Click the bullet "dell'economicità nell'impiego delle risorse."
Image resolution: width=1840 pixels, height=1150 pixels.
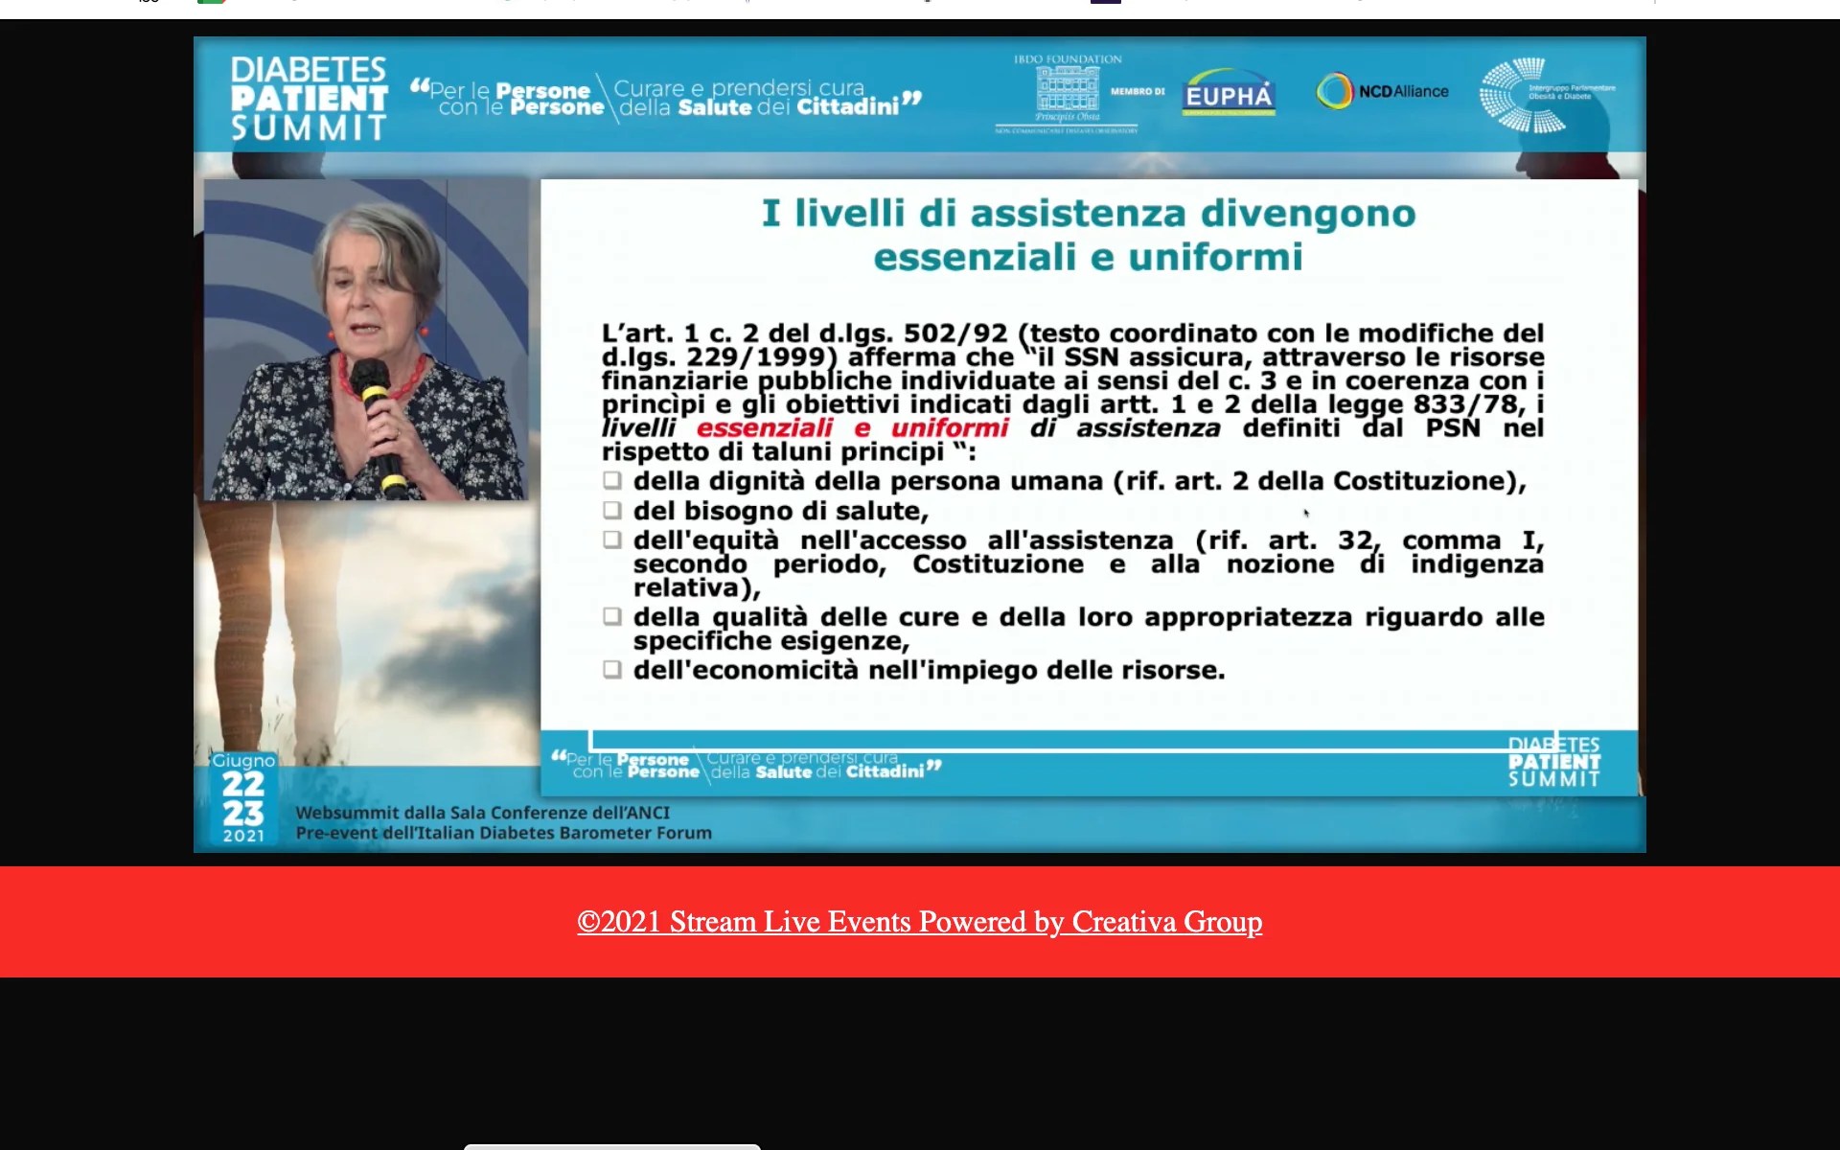tap(929, 670)
